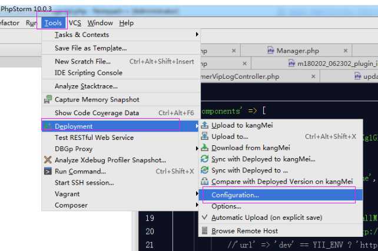Click Browse Remote Host icon

coord(204,230)
